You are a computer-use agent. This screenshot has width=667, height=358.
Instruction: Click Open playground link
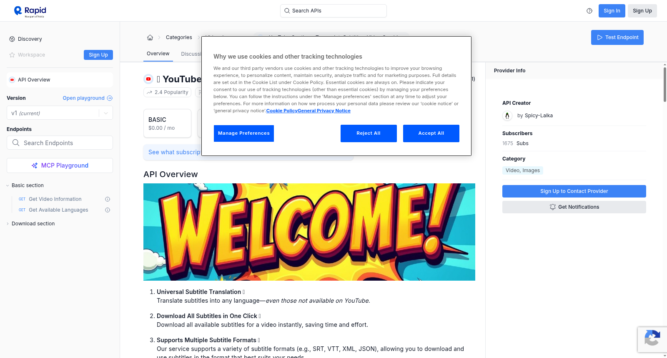[88, 98]
